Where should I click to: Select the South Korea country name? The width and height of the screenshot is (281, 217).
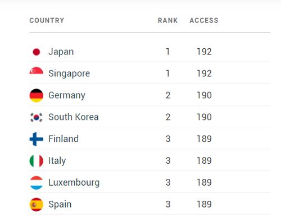click(x=74, y=117)
